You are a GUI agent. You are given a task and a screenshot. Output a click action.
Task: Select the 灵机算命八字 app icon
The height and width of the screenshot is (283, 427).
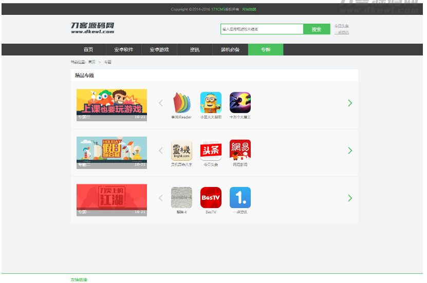tap(181, 150)
